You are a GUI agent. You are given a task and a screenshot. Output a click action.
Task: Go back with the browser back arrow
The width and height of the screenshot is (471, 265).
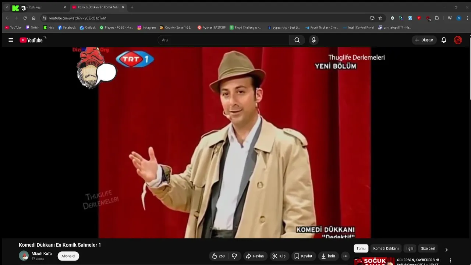(7, 18)
